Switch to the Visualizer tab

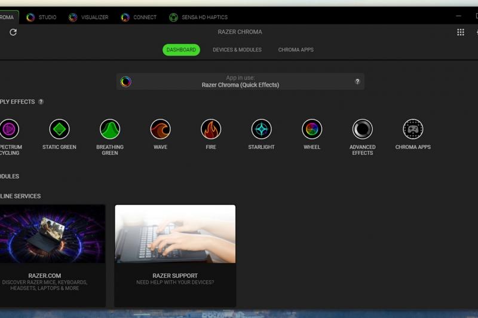(88, 17)
